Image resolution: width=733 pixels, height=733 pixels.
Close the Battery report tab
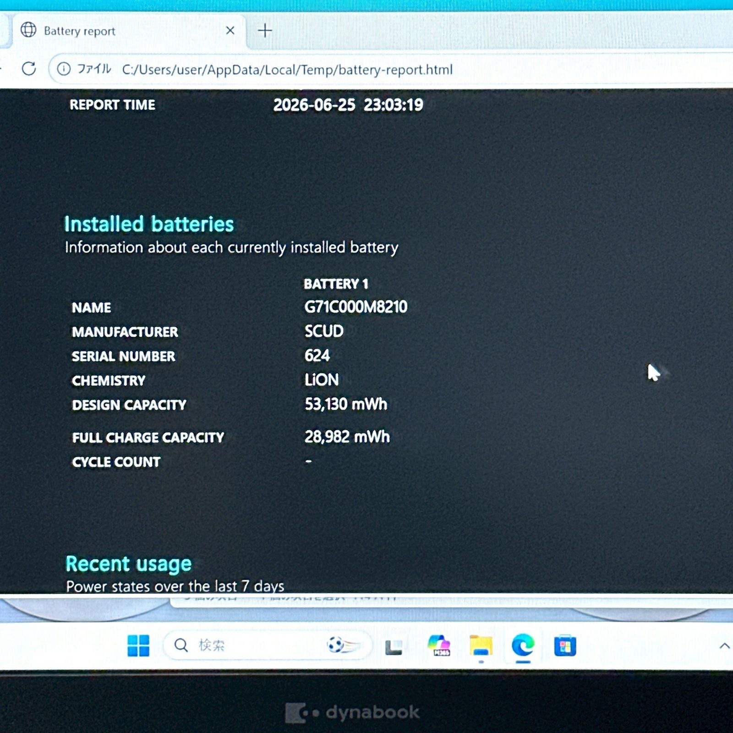(x=230, y=30)
